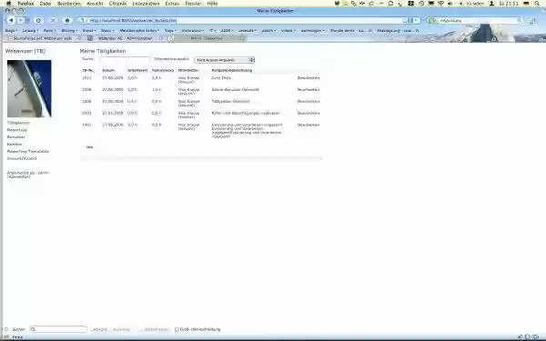
Task: Open Import/Export in the sidebar
Action: (x=22, y=158)
